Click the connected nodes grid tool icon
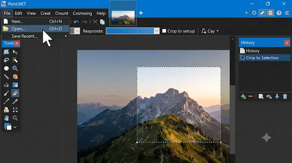Image resolution: width=292 pixels, height=163 pixels. coord(15,110)
